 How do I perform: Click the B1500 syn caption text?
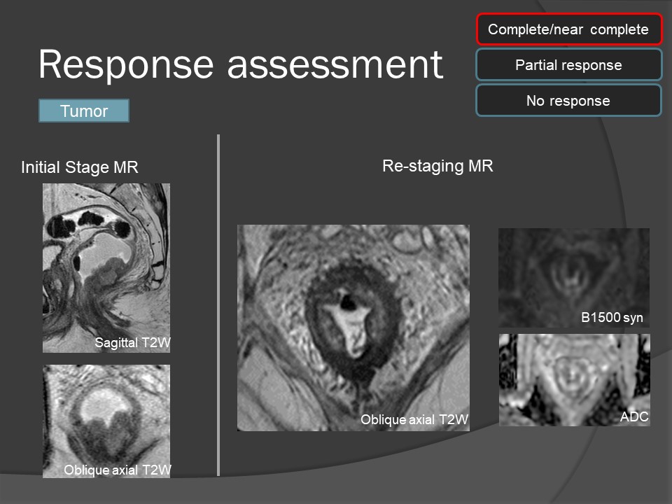612,318
